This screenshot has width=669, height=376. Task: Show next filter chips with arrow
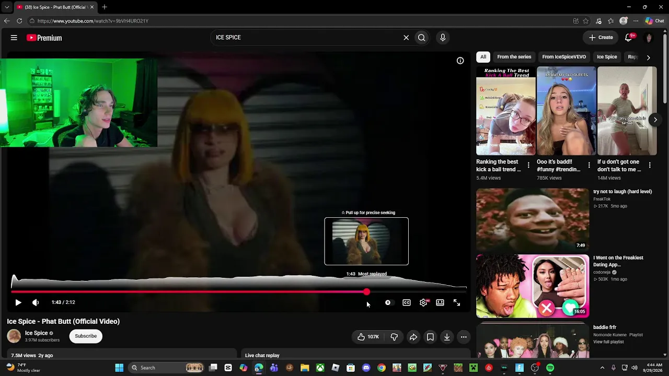point(648,57)
